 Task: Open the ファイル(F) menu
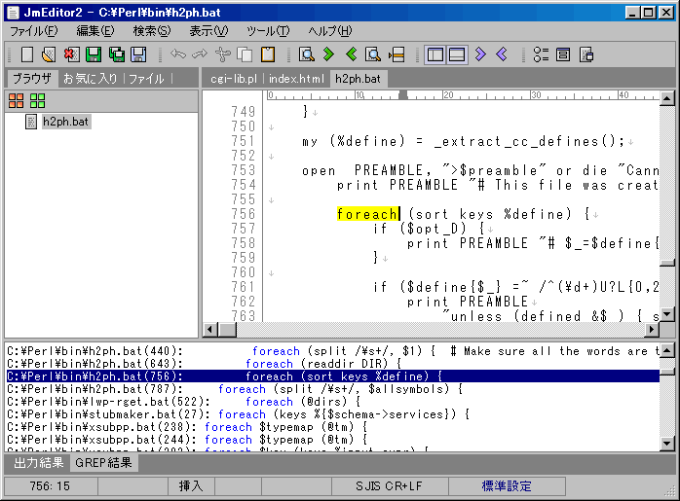click(x=34, y=31)
